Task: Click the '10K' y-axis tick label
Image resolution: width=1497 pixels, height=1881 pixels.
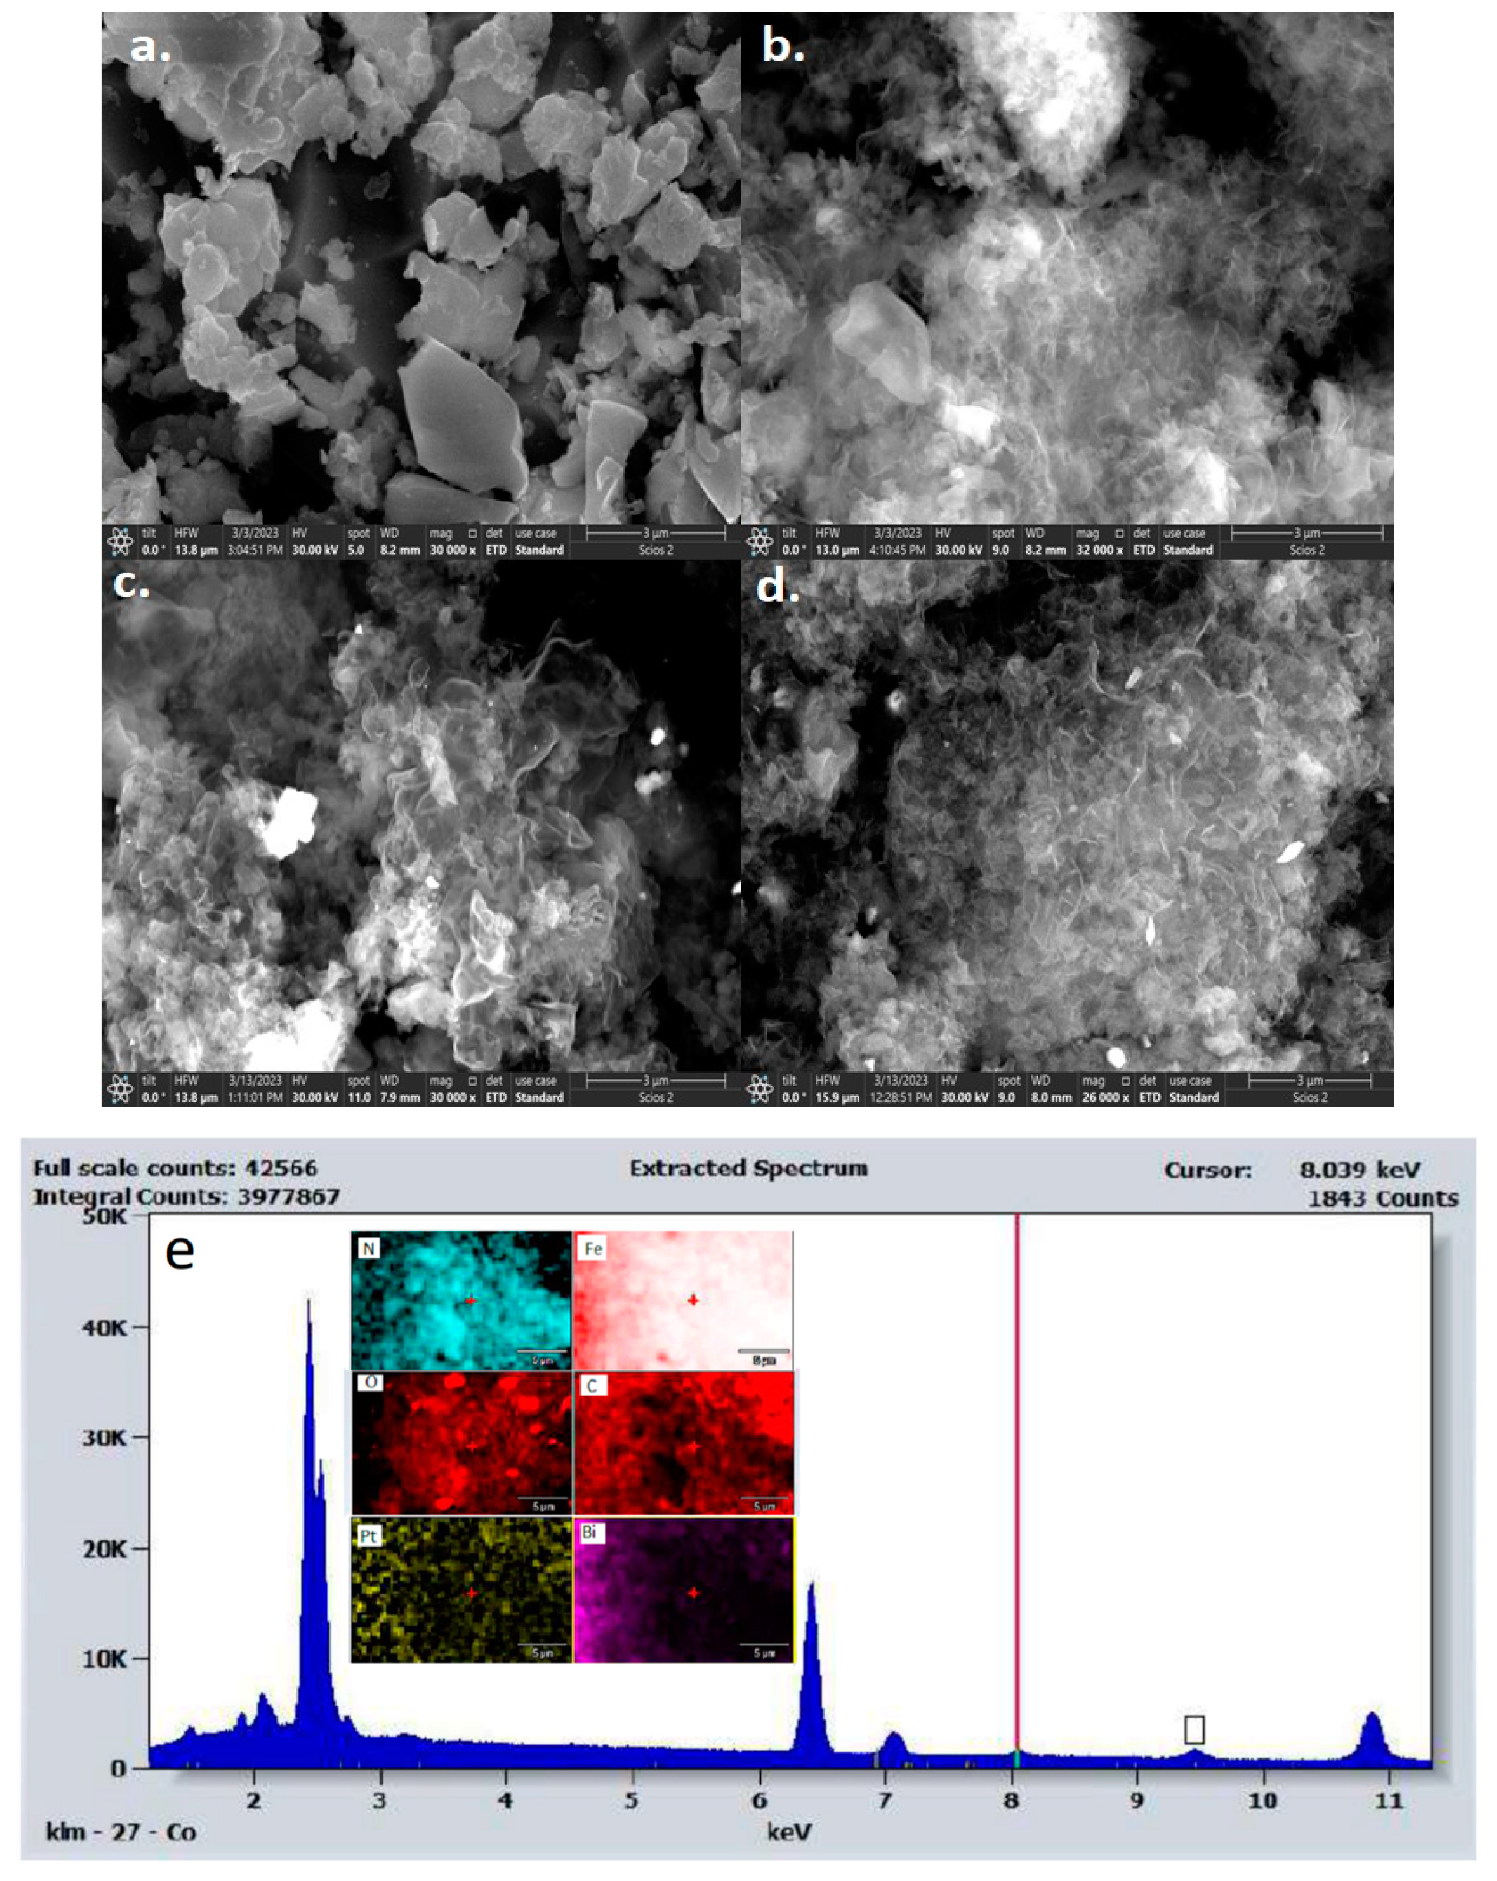Action: tap(105, 1659)
